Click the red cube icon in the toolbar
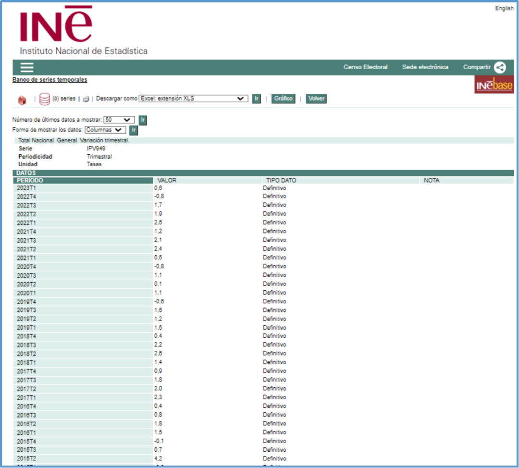This screenshot has height=468, width=519. tap(22, 99)
